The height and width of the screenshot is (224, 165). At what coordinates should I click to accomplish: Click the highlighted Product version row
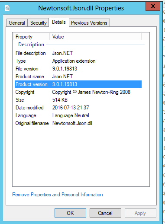[x=78, y=84]
